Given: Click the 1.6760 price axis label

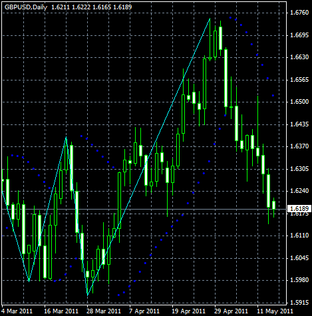Looking at the screenshot, I should (299, 13).
